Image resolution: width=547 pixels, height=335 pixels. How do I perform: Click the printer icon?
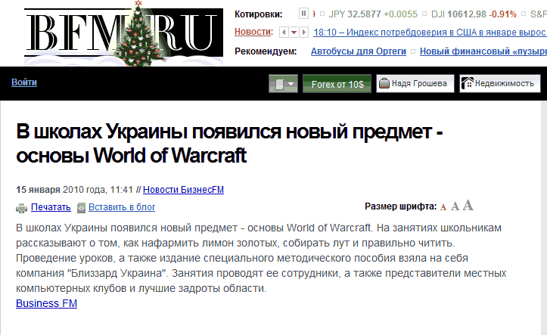(22, 208)
